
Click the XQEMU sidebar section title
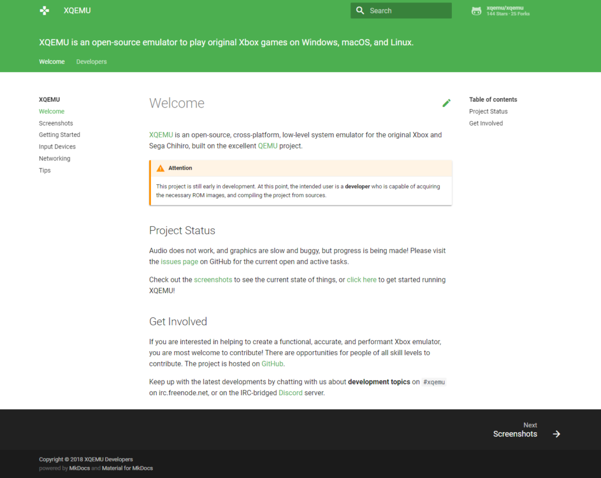point(49,99)
